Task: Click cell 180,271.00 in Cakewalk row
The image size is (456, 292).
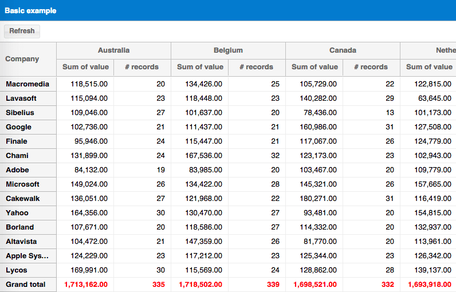Action: click(315, 199)
